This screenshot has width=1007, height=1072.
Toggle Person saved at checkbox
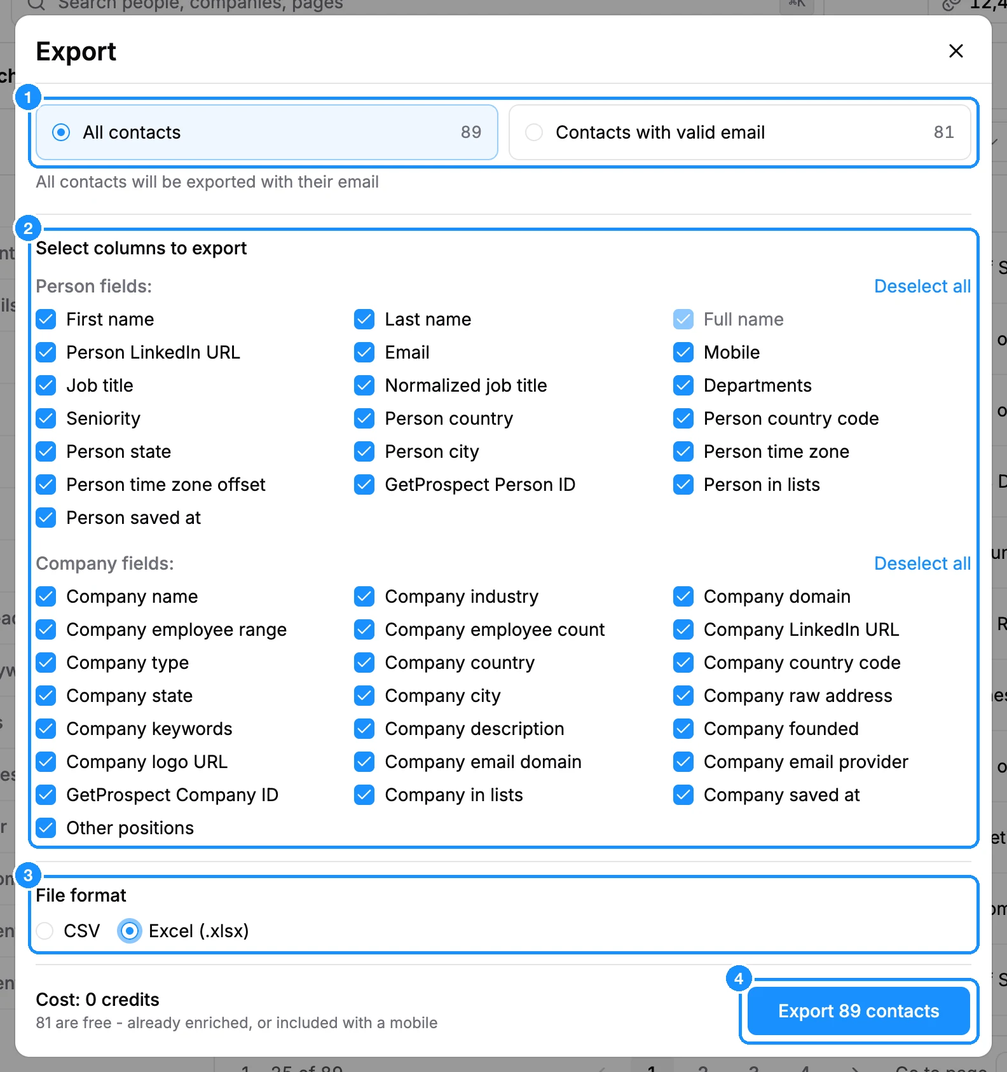(x=46, y=518)
